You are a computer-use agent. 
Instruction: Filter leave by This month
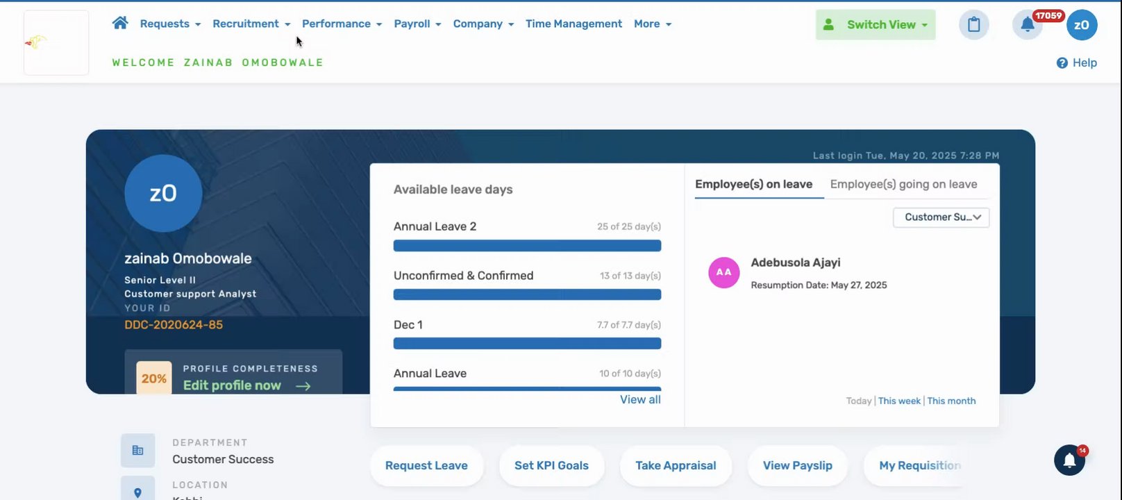951,401
